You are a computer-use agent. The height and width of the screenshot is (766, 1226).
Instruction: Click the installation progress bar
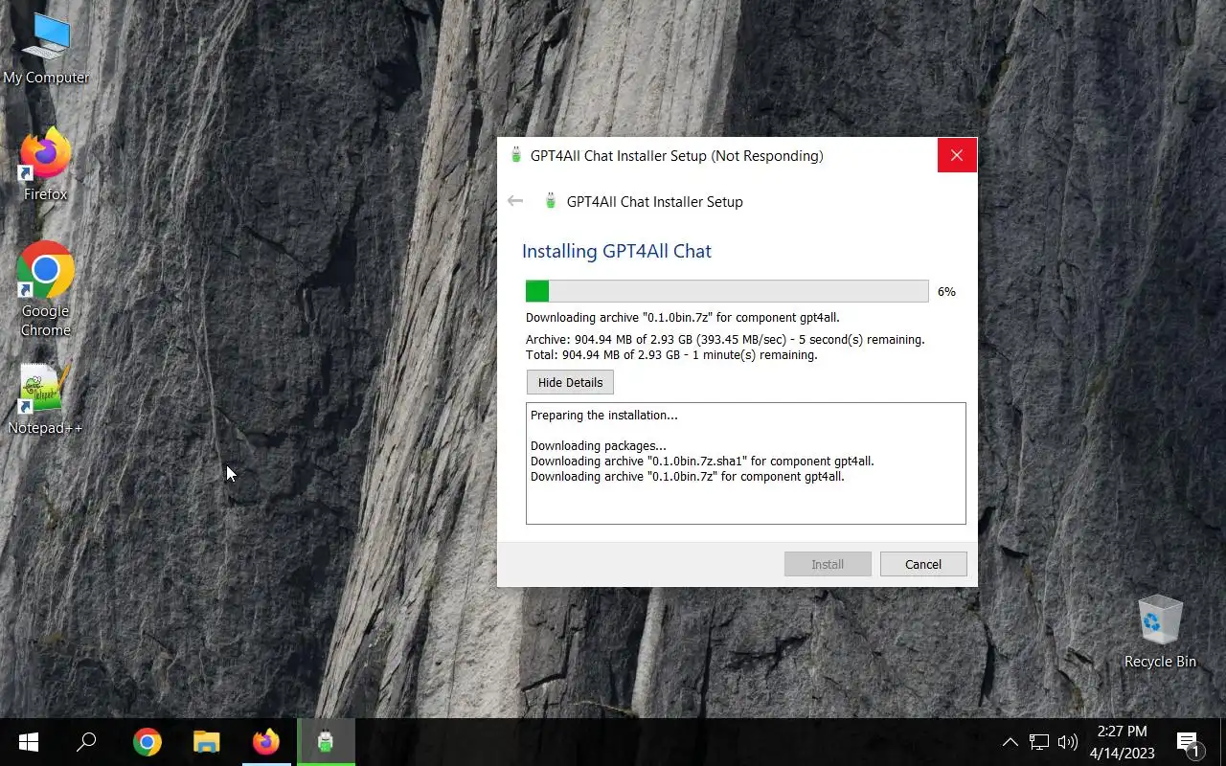click(x=727, y=291)
